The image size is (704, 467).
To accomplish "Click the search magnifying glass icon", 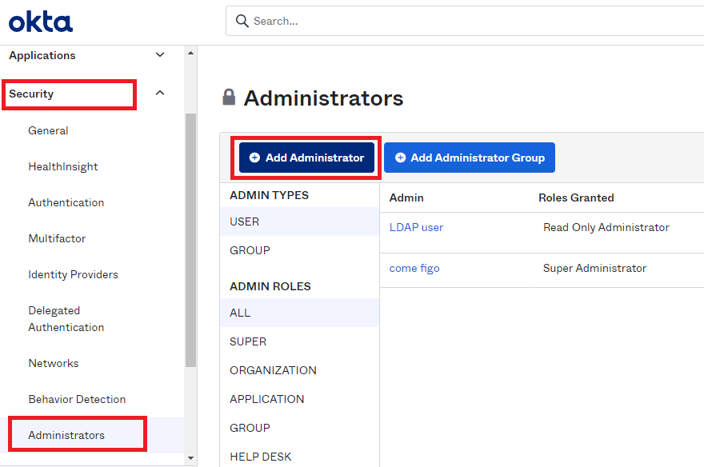I will (x=242, y=21).
